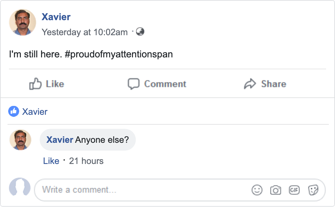The image size is (335, 207).
Task: Like the "Anyone else?" comment
Action: pyautogui.click(x=51, y=161)
